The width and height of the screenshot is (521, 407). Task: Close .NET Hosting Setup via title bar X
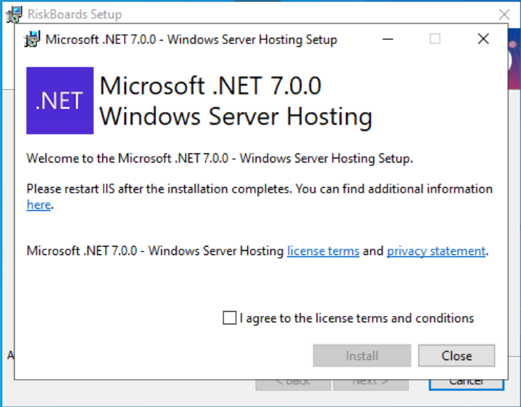click(482, 39)
